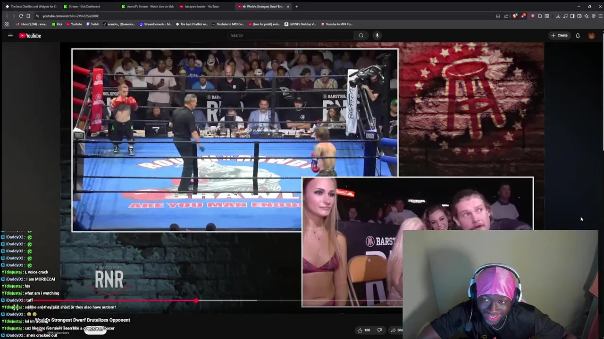Open the Twitch bookmark

click(x=92, y=24)
